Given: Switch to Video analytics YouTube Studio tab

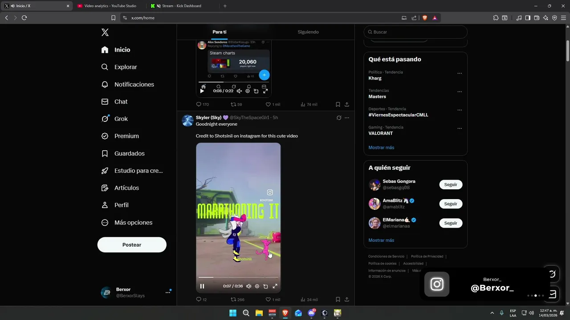Looking at the screenshot, I should (x=109, y=6).
